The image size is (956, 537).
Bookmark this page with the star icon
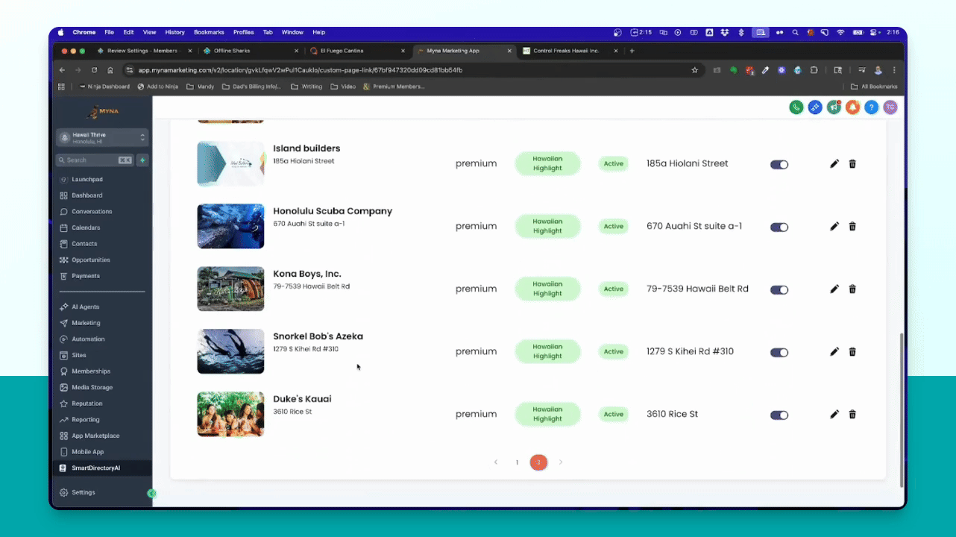[x=695, y=70]
